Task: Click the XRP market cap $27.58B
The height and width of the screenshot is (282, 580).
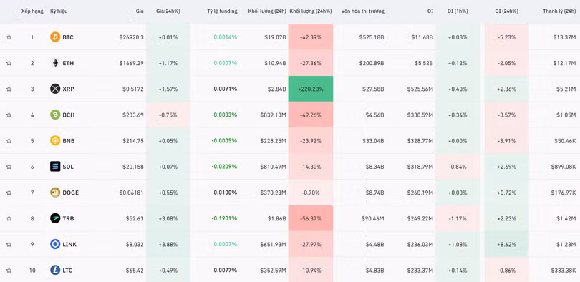Action: coord(373,89)
